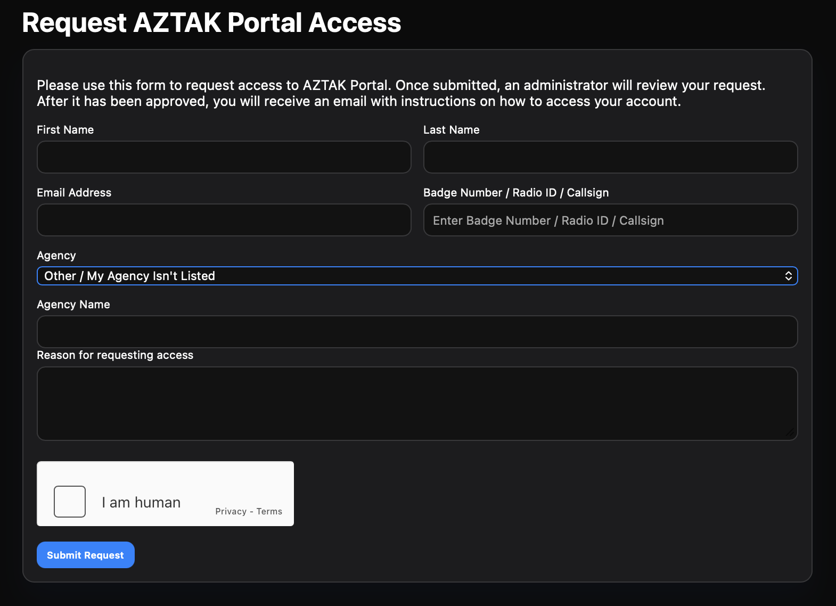The height and width of the screenshot is (606, 836).
Task: Click the Agency Name input field
Action: pos(417,332)
